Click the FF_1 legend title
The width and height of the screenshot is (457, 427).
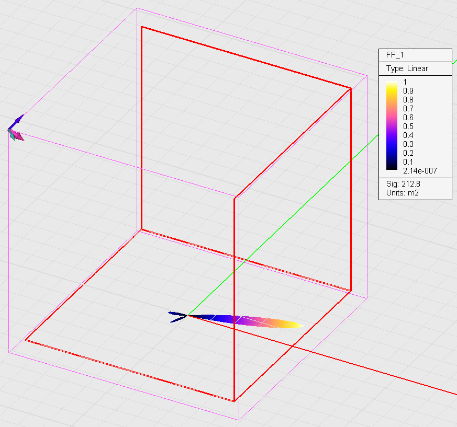click(395, 55)
